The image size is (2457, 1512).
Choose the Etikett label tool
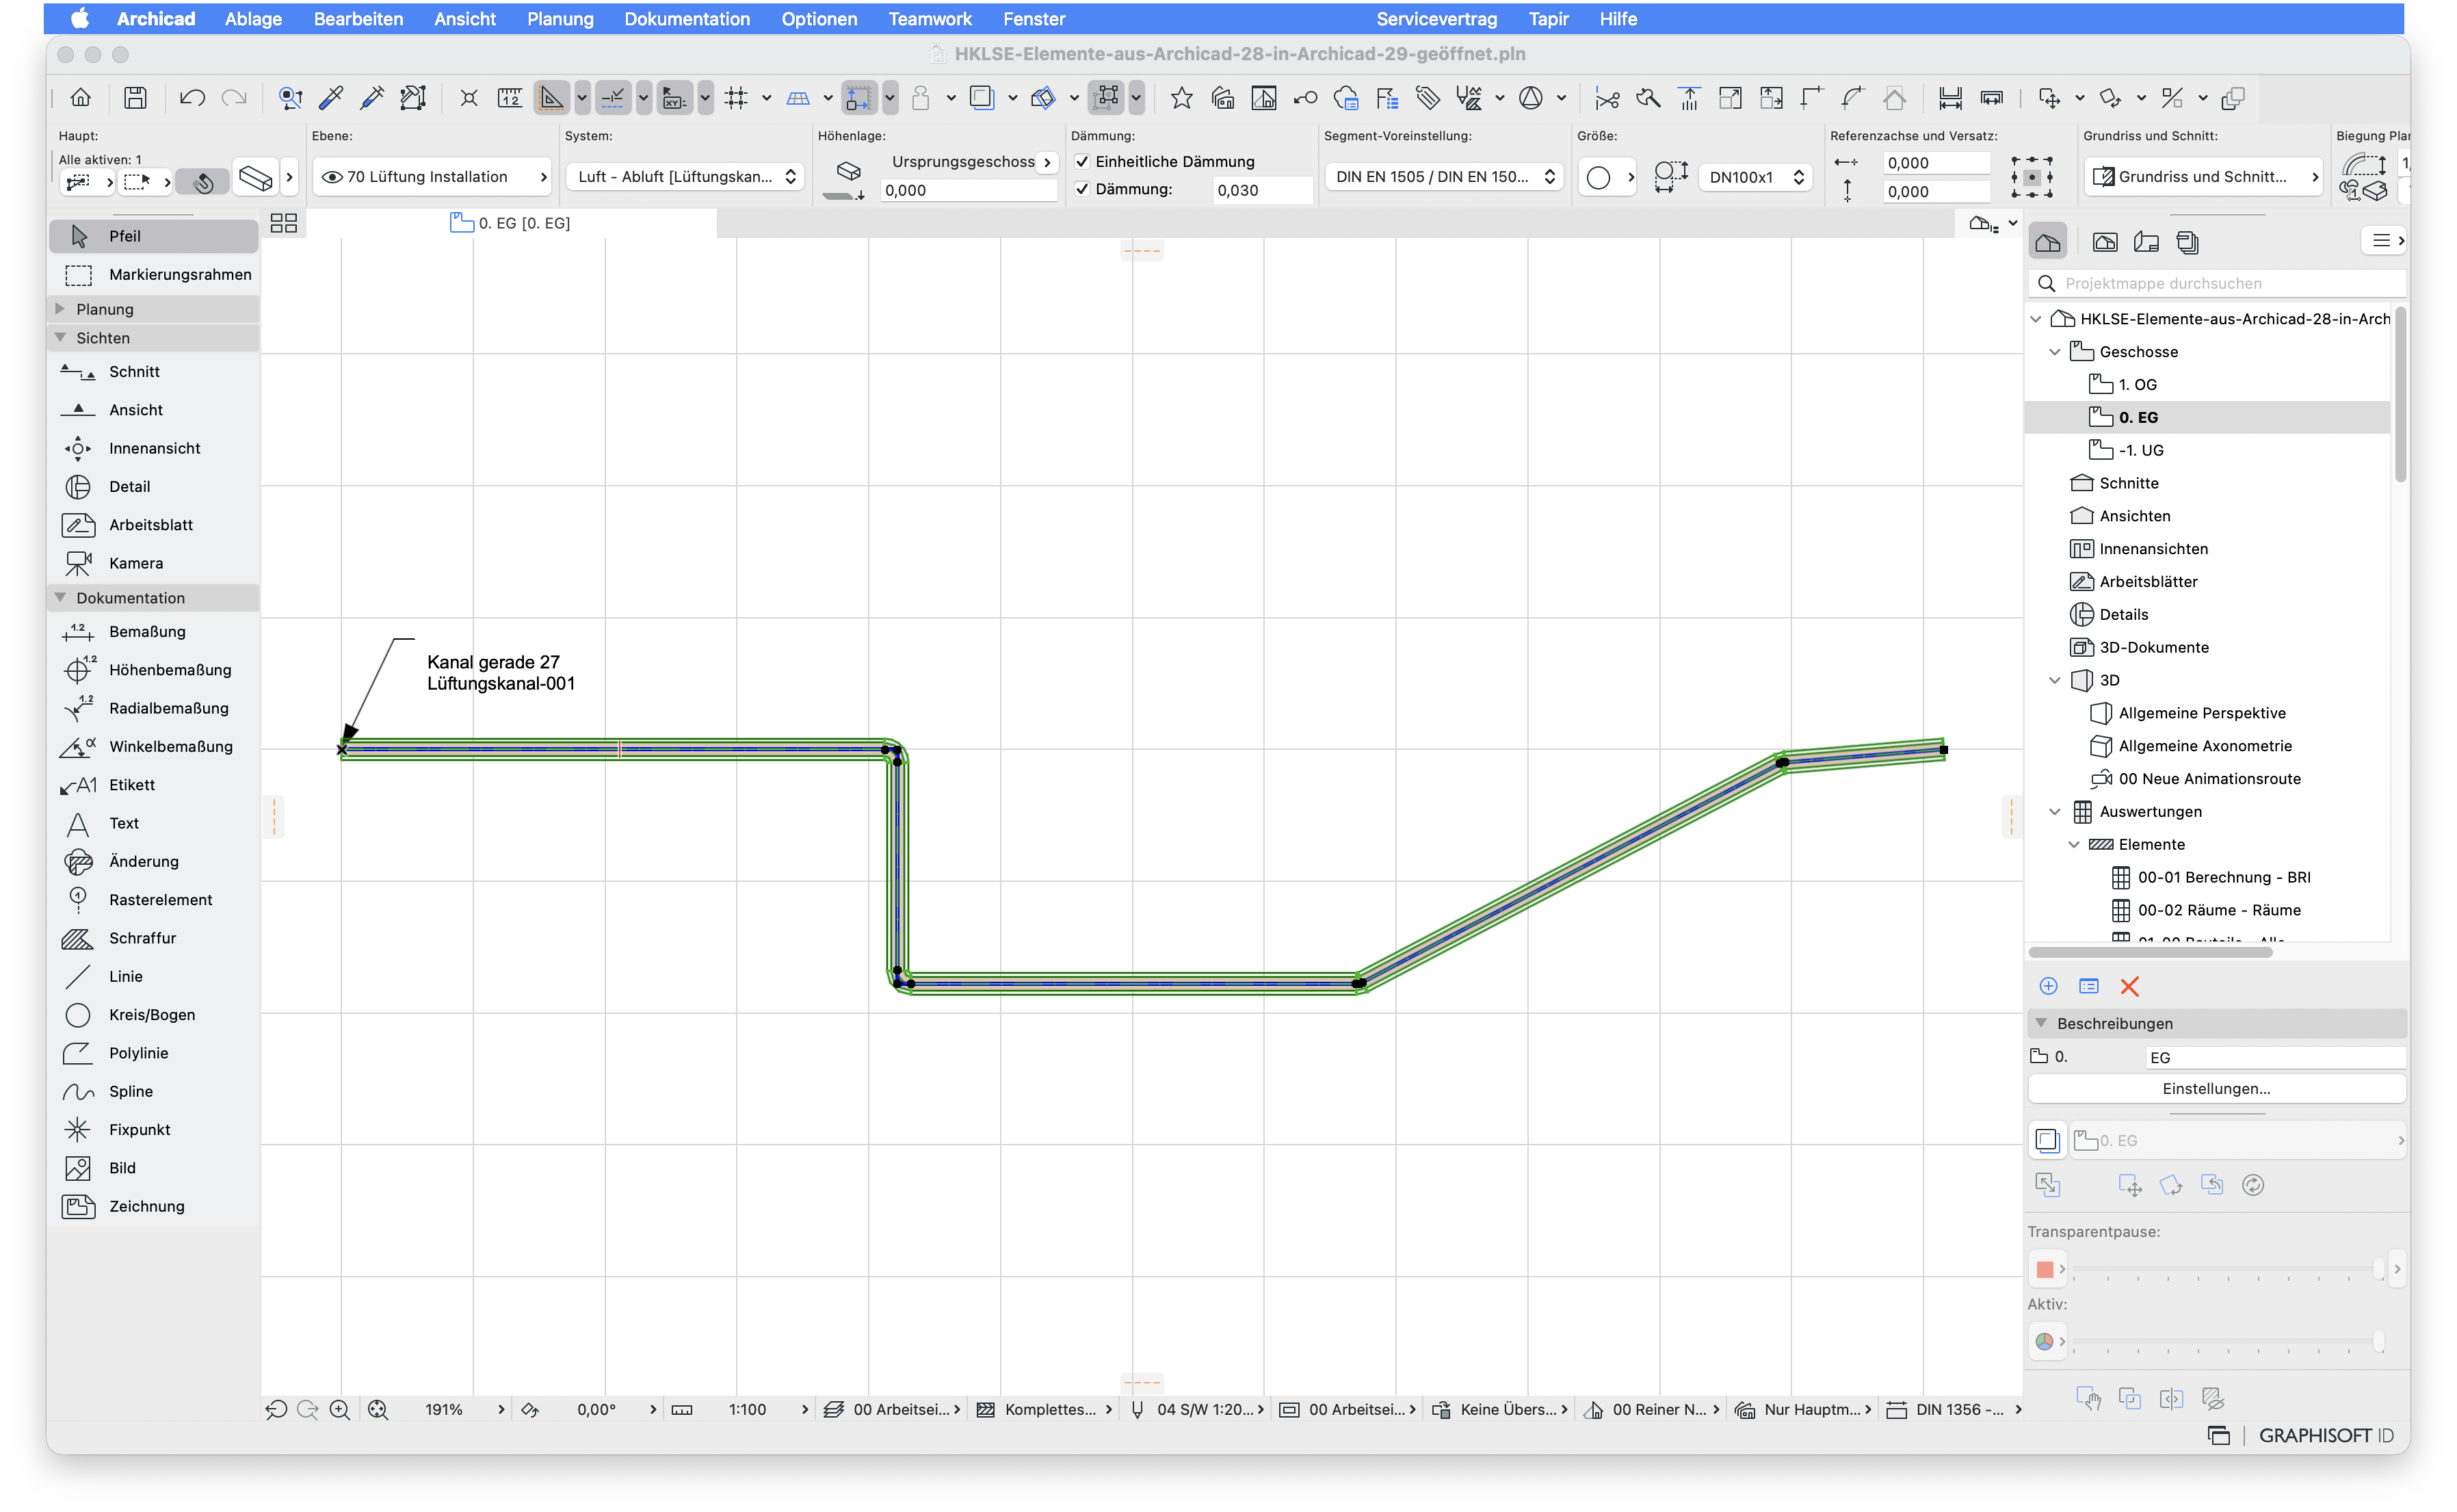153,785
